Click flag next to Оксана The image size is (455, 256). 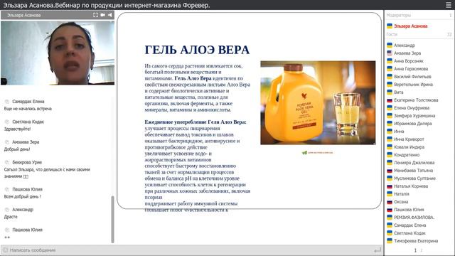coord(390,202)
